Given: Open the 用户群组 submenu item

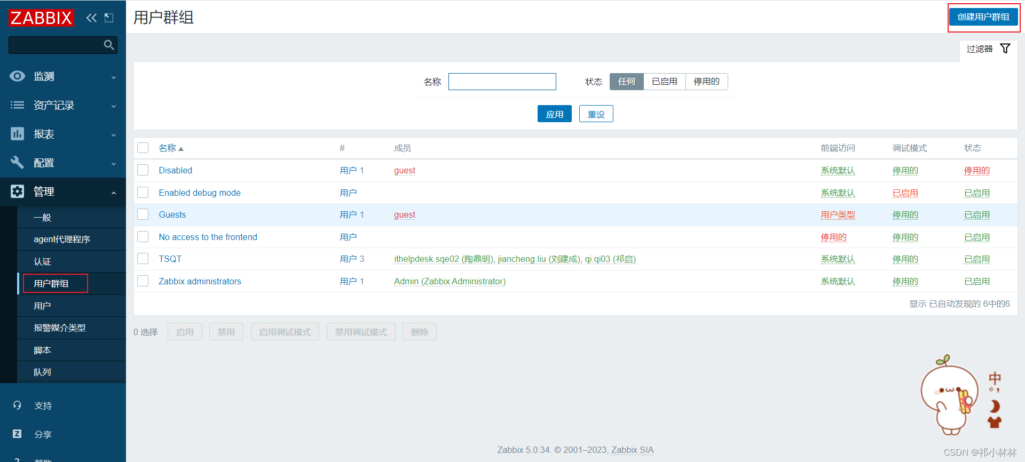Looking at the screenshot, I should (x=72, y=284).
